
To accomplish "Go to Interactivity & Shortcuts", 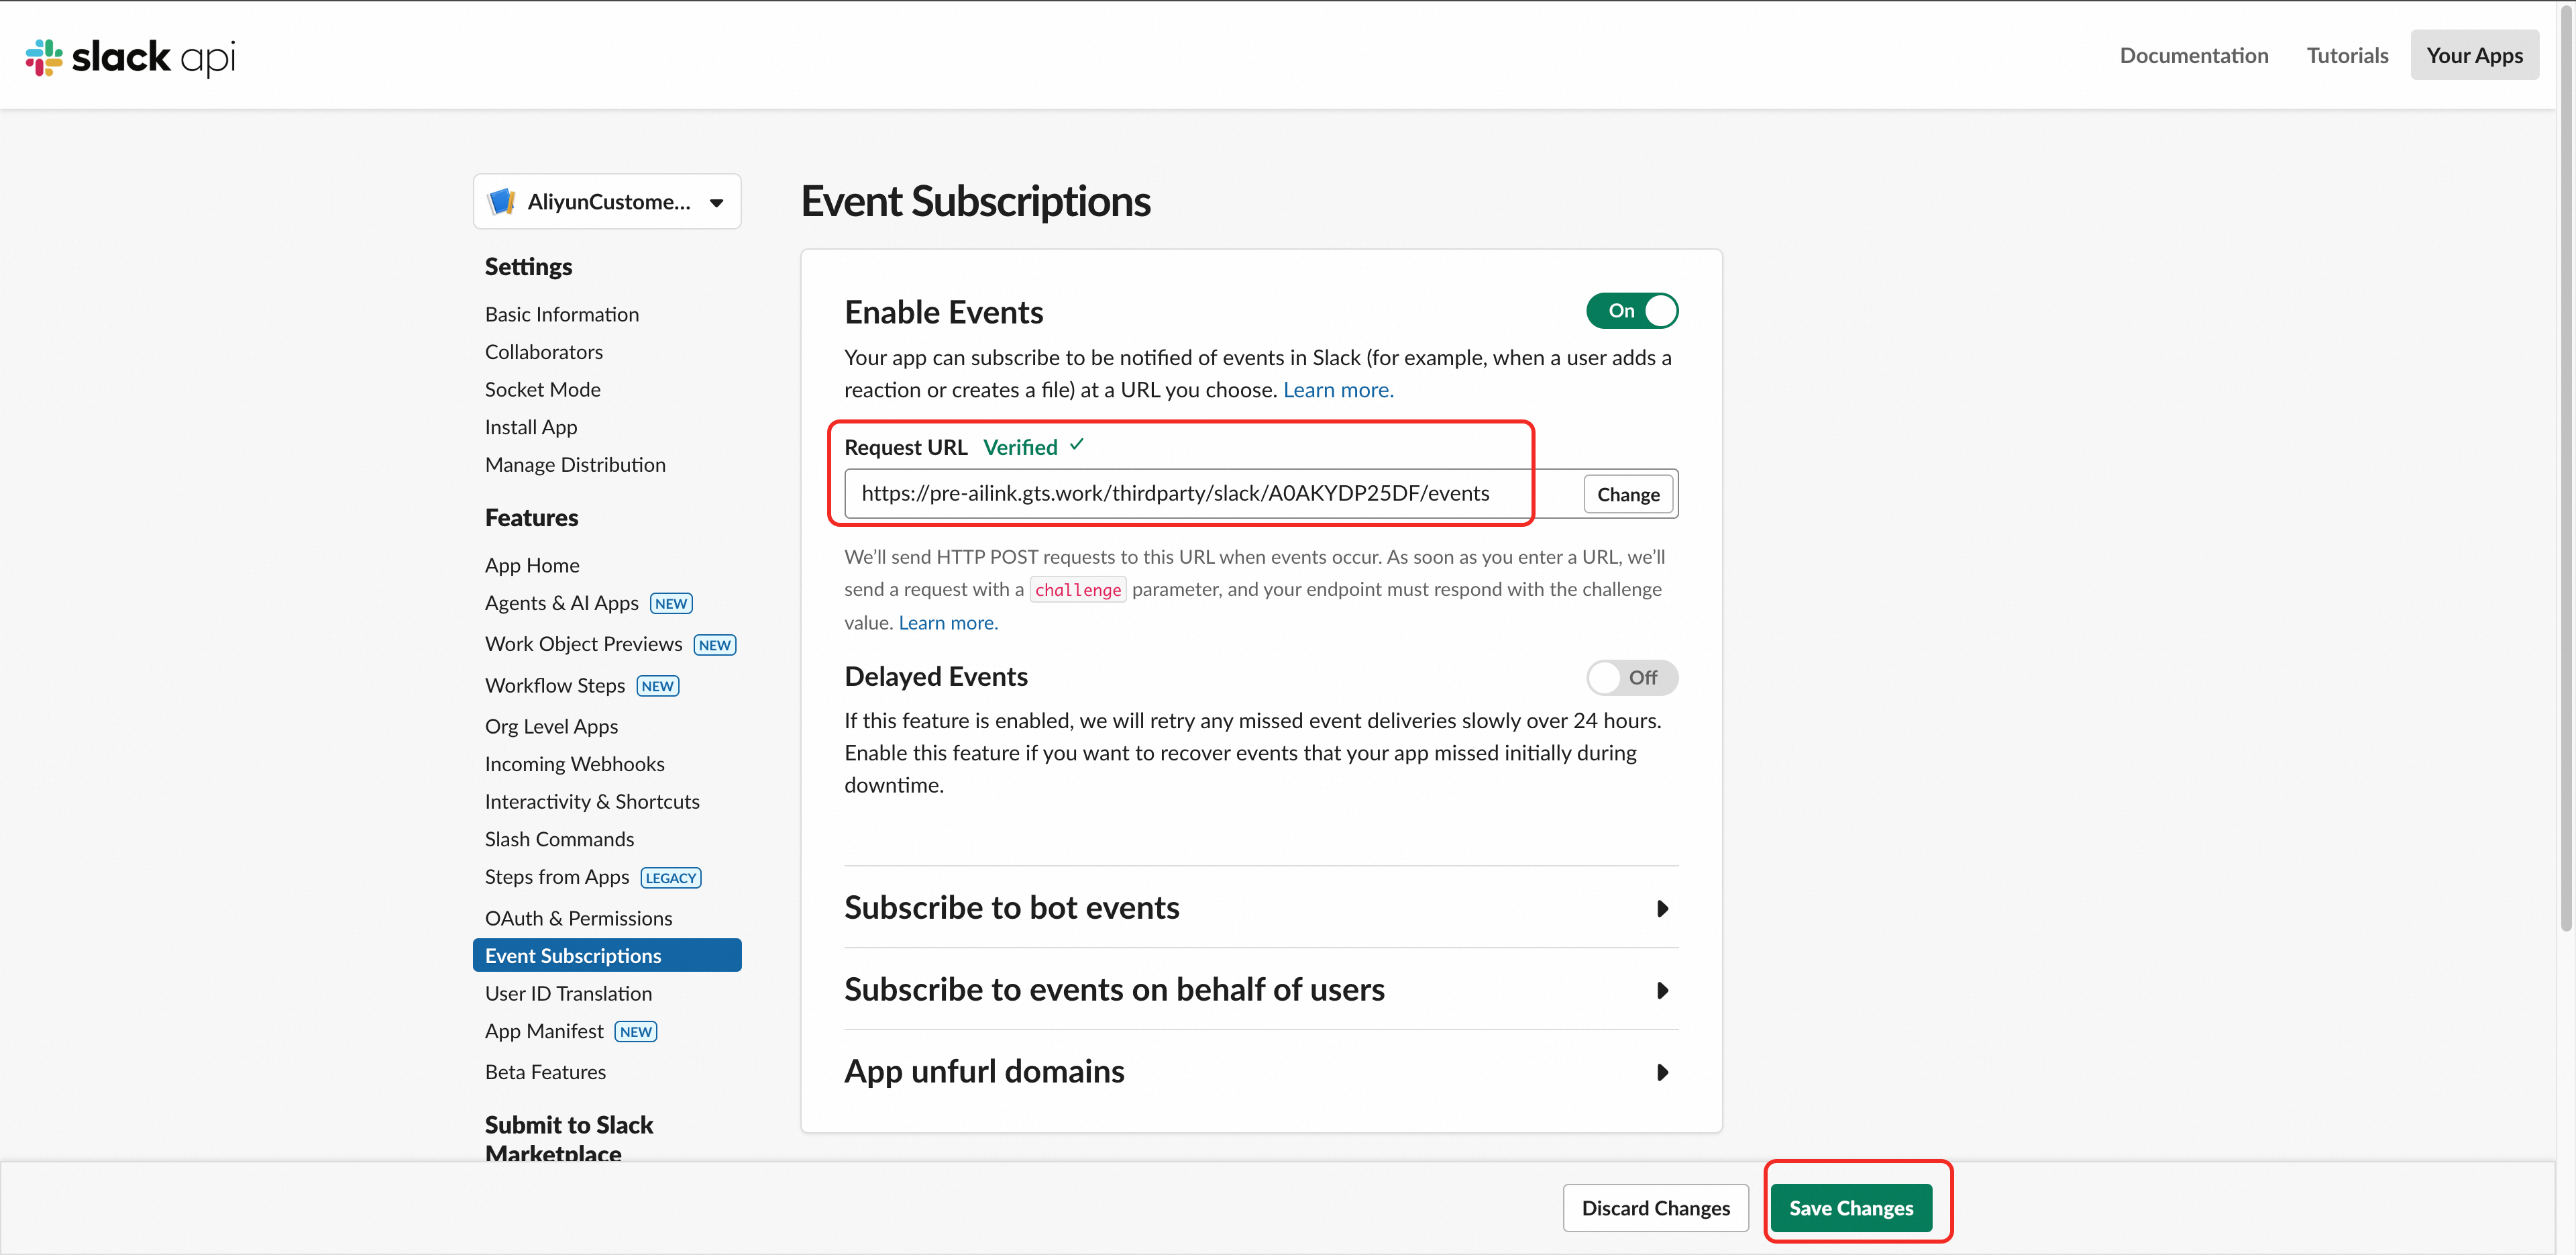I will (x=592, y=801).
